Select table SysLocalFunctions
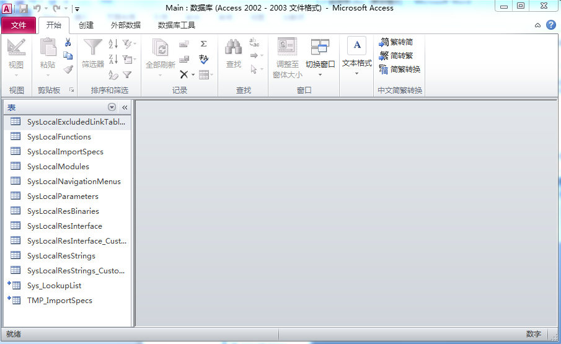This screenshot has width=561, height=344. click(x=68, y=136)
